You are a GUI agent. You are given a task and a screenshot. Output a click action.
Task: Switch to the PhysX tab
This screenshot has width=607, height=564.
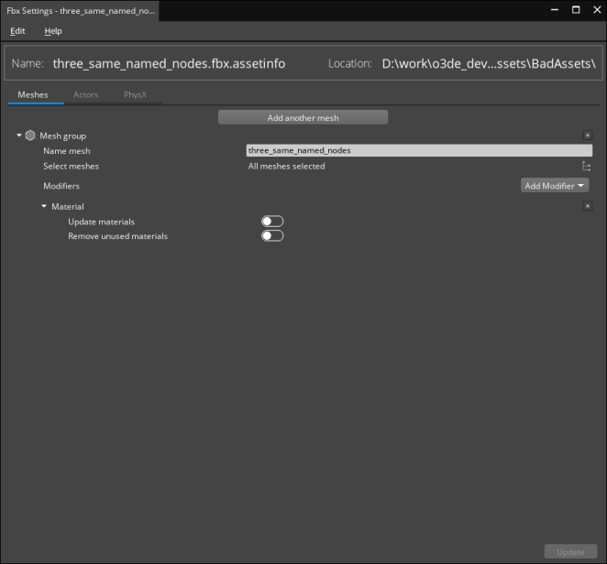point(135,94)
